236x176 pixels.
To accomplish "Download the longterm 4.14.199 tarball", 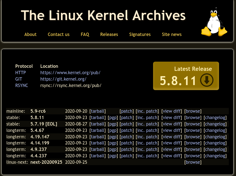I will point(97,143).
